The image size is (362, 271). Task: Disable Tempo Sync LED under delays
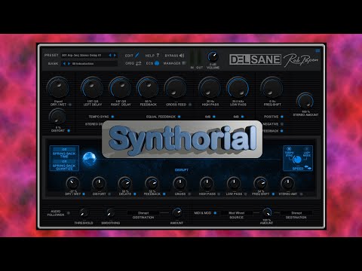[x=112, y=117]
